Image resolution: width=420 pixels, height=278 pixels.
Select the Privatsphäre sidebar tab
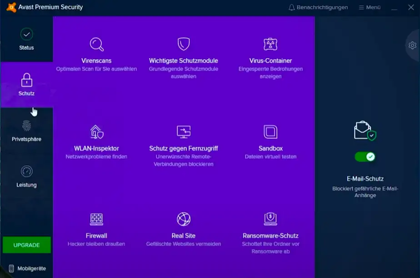point(26,131)
